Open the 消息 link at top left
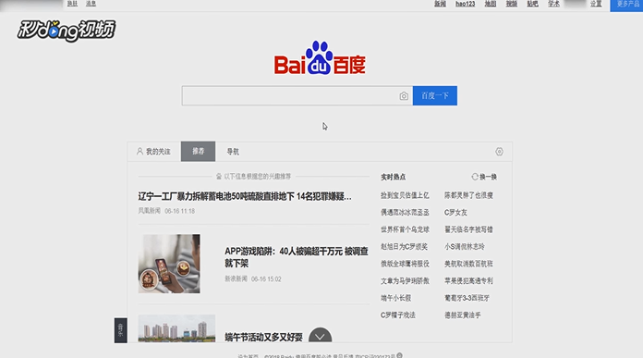Viewport: 643px width, 358px height. [91, 4]
